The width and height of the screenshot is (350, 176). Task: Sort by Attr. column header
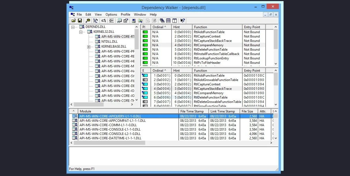coord(265,111)
